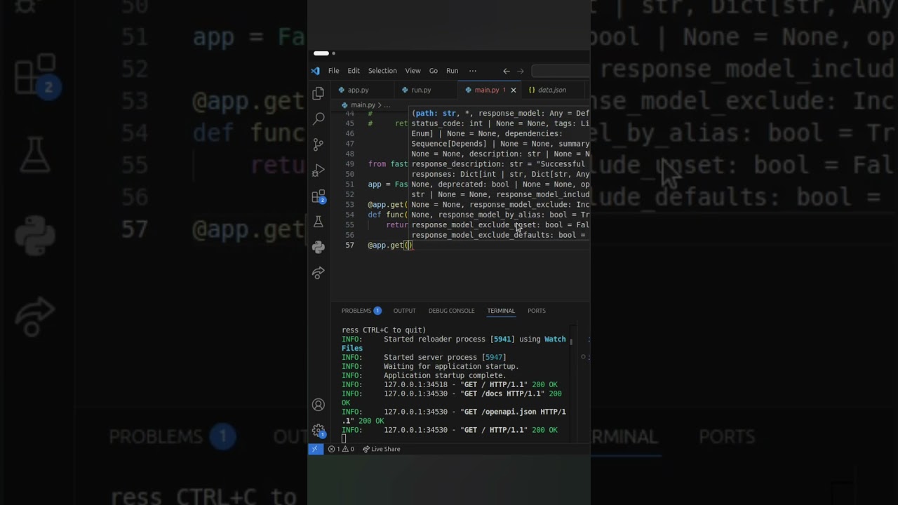Image resolution: width=898 pixels, height=505 pixels.
Task: Open the View menu
Action: [413, 71]
